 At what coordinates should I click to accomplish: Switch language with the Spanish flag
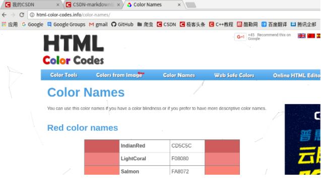pos(318,36)
